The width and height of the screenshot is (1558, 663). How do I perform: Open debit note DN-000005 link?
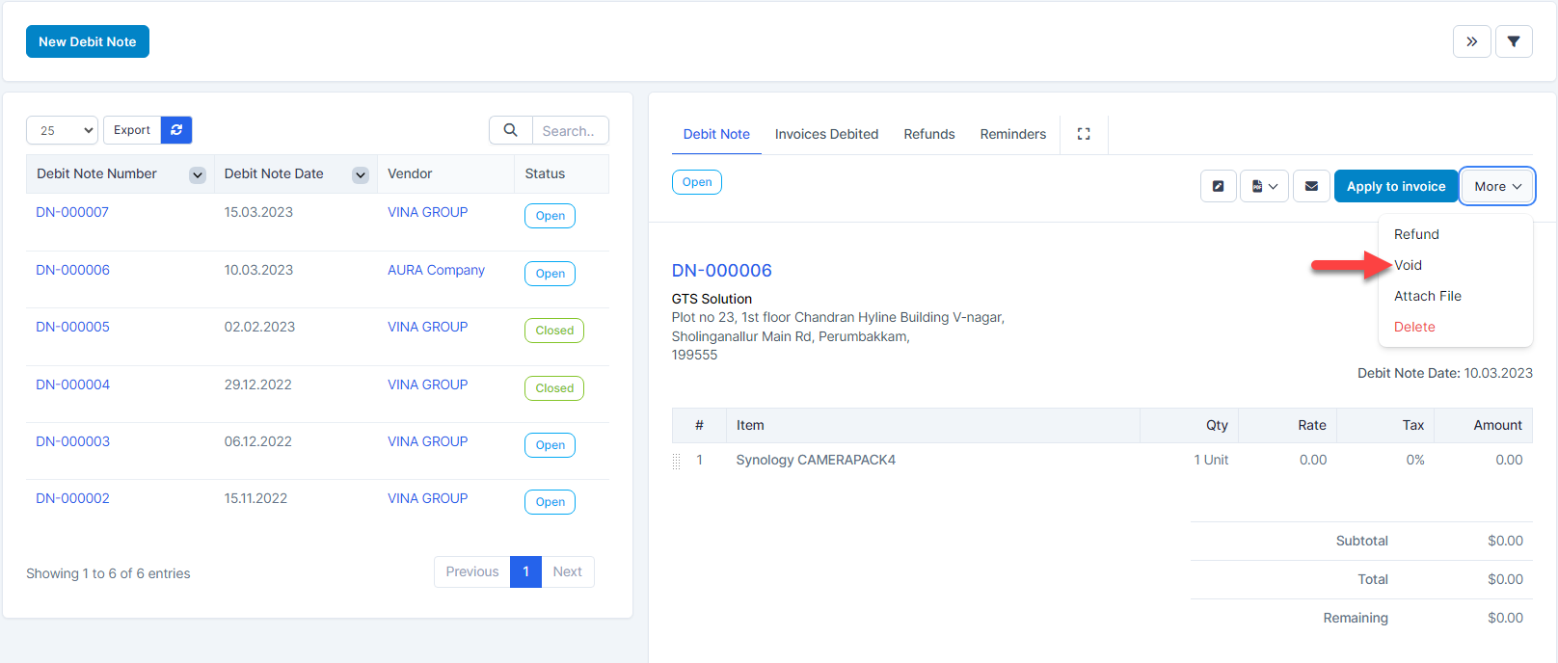coord(72,327)
